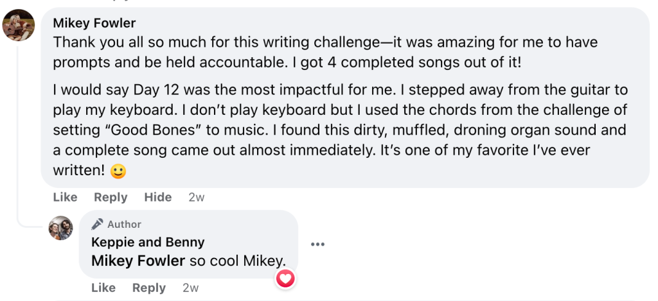Image resolution: width=658 pixels, height=301 pixels.
Task: Hide Mikey Fowler's comment
Action: point(157,197)
